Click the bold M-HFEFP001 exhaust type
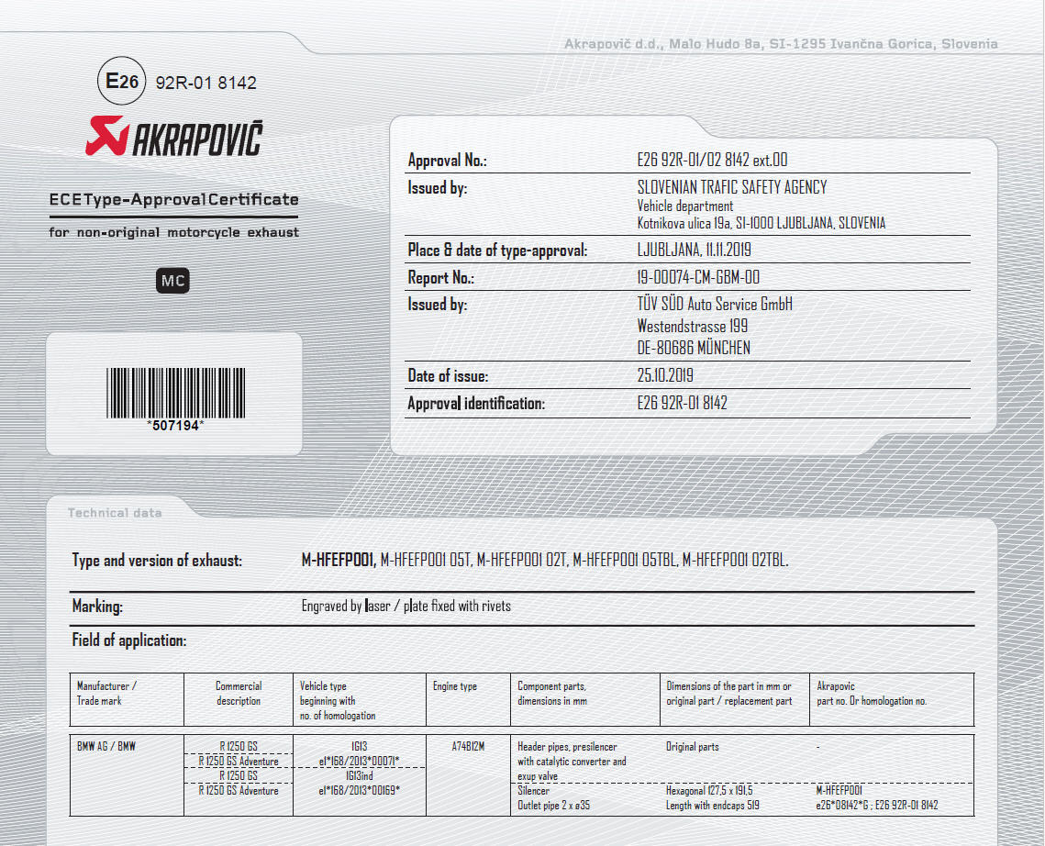The height and width of the screenshot is (846, 1045). [x=339, y=560]
